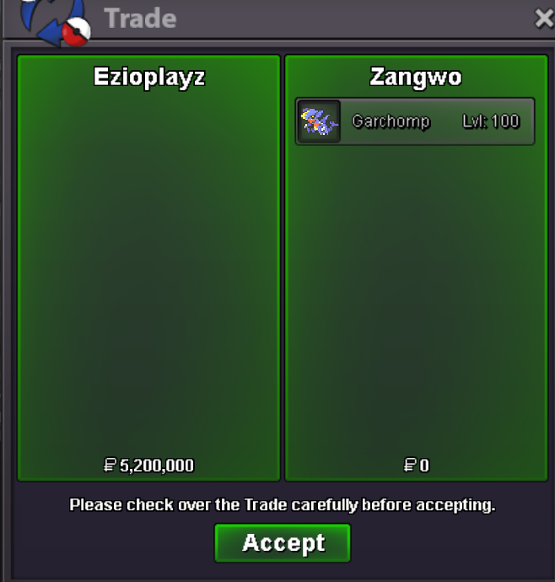Click the Trade arrows icon in the title bar
The height and width of the screenshot is (582, 555).
click(x=52, y=20)
